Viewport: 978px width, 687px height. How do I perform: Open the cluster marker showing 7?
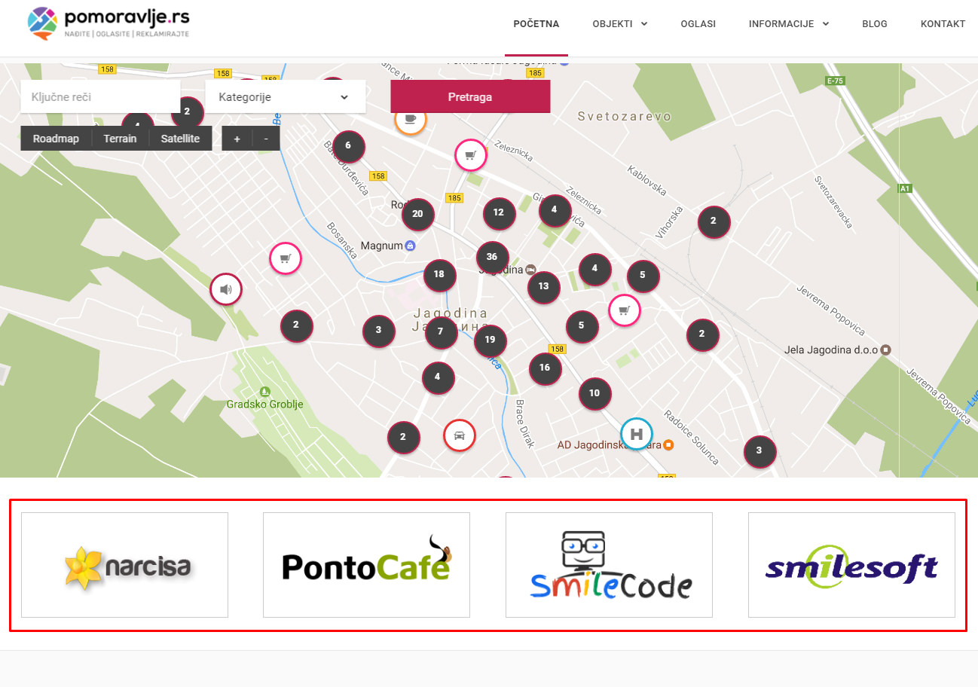point(441,332)
